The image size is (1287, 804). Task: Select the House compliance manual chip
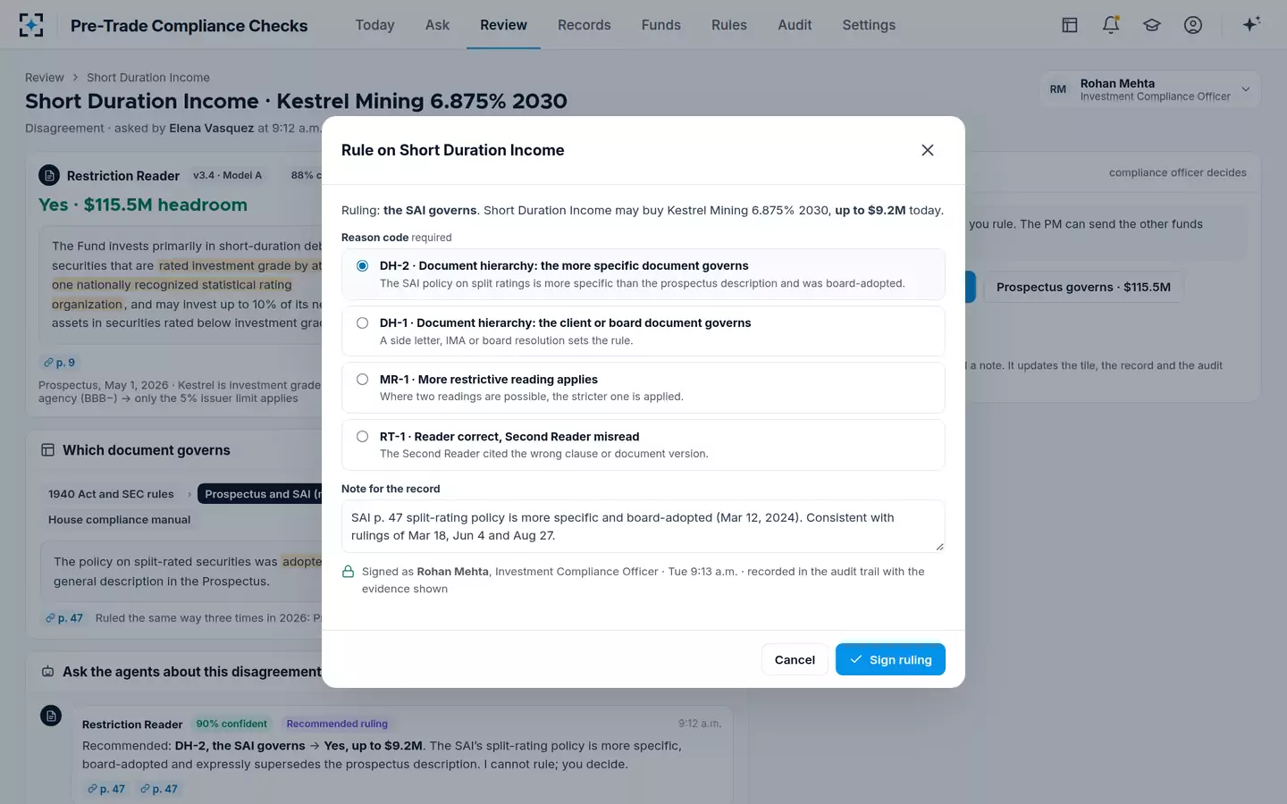[x=120, y=520]
